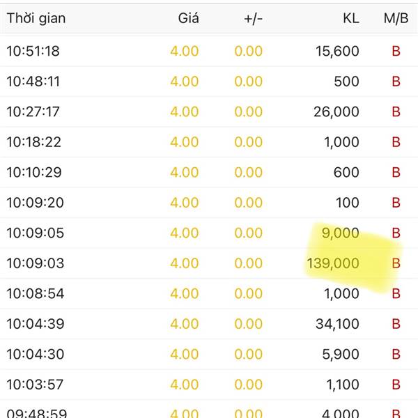
Task: Select the 10:08:54 trade row
Action: click(x=209, y=293)
